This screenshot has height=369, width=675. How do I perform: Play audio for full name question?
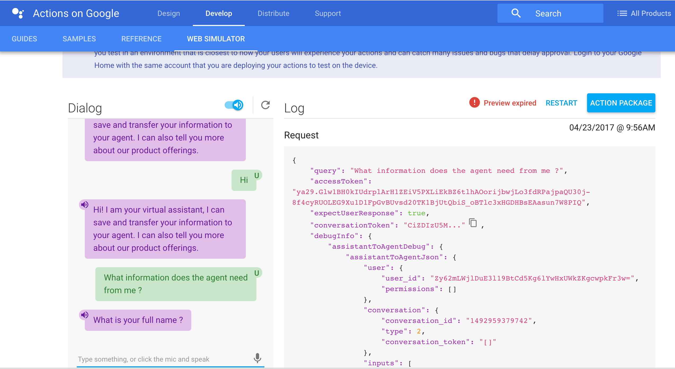click(85, 315)
